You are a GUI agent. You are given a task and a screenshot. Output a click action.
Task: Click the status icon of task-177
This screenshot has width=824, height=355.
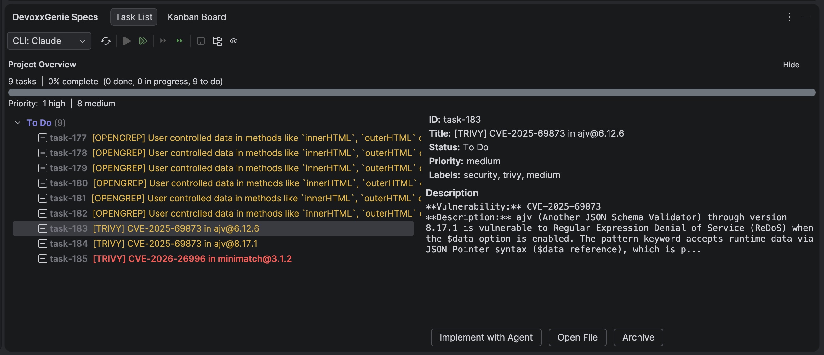coord(43,138)
